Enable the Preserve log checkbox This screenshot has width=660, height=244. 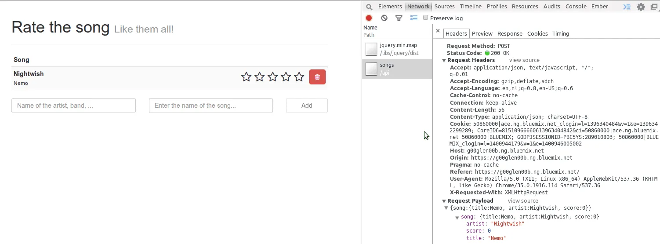tap(425, 18)
